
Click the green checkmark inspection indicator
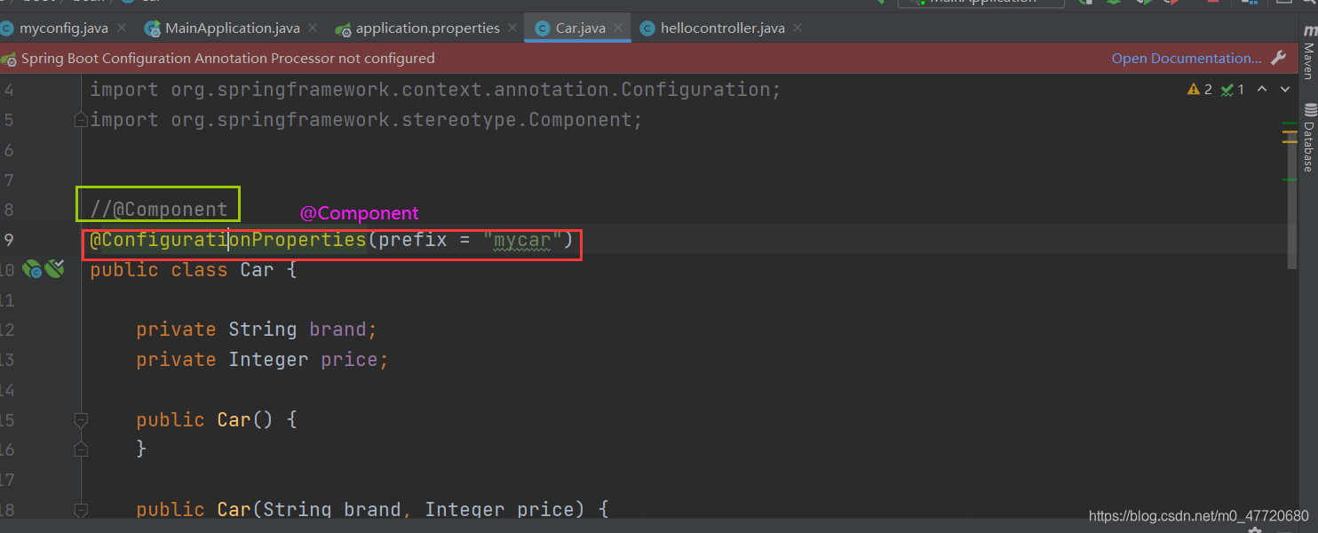[x=1227, y=89]
